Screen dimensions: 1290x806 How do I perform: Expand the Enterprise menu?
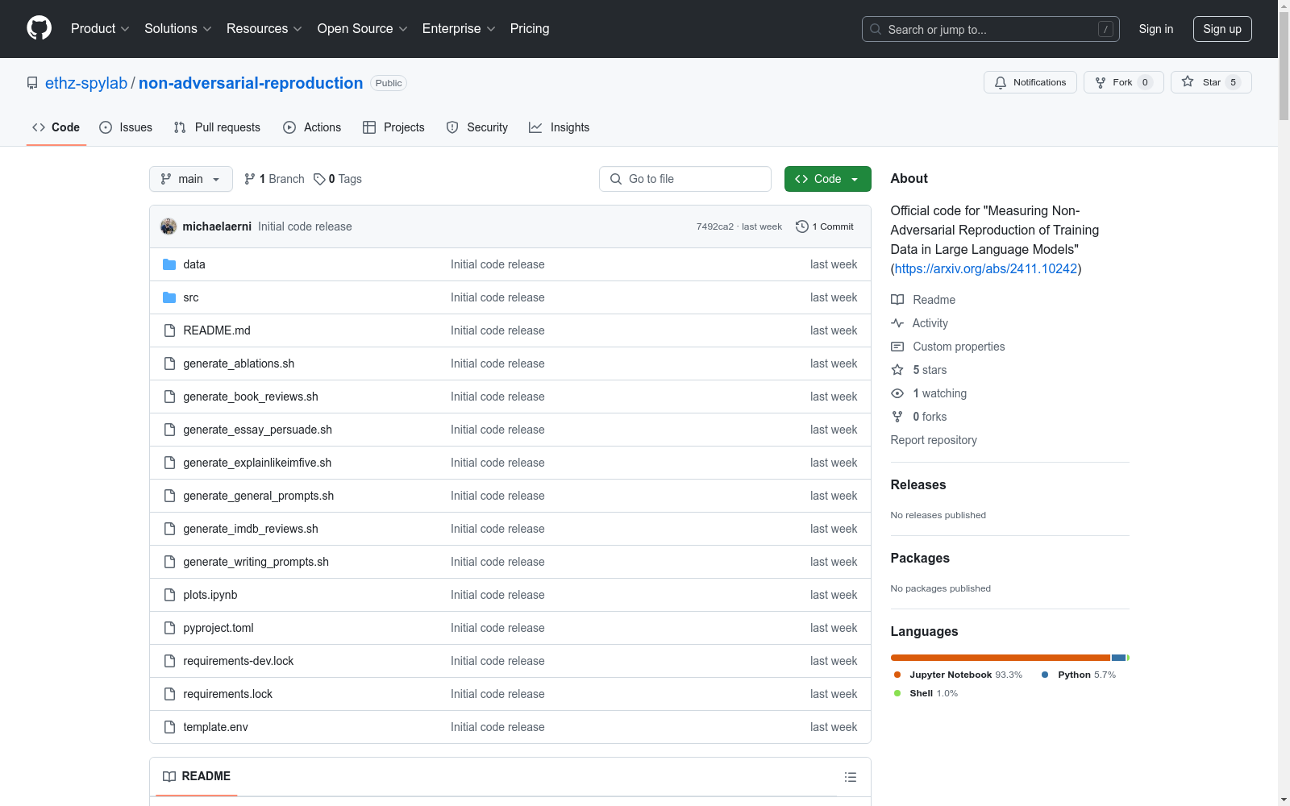tap(459, 29)
